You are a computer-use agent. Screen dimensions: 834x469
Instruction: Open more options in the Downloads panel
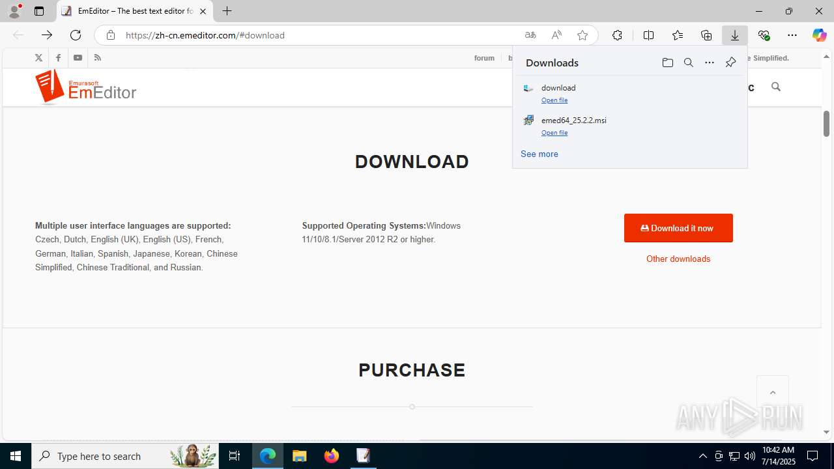[x=710, y=63]
